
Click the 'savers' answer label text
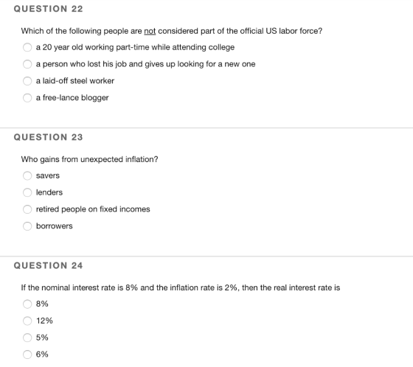(x=48, y=175)
